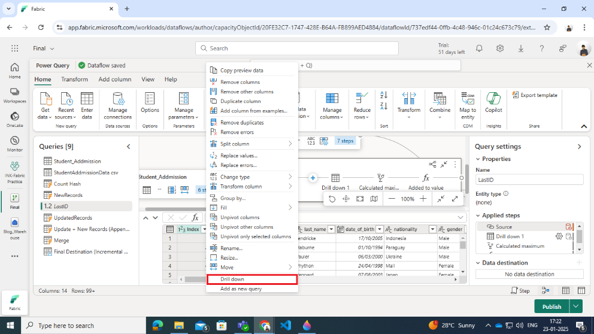Click the 7 steps badge in diagram
The width and height of the screenshot is (594, 334).
[x=345, y=141]
